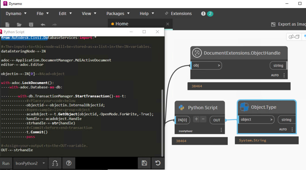Open options menu of ObjectHandle node

[284, 75]
